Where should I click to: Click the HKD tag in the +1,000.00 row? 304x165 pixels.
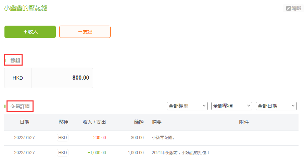tap(63, 153)
